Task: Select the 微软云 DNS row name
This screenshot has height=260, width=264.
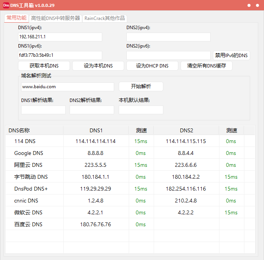Action: (28, 212)
